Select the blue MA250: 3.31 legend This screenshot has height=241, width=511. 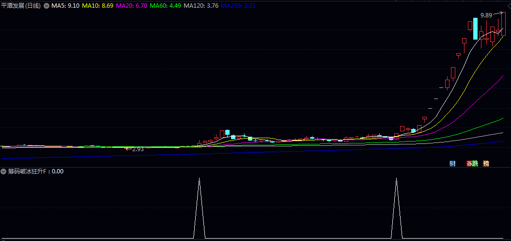pyautogui.click(x=238, y=5)
